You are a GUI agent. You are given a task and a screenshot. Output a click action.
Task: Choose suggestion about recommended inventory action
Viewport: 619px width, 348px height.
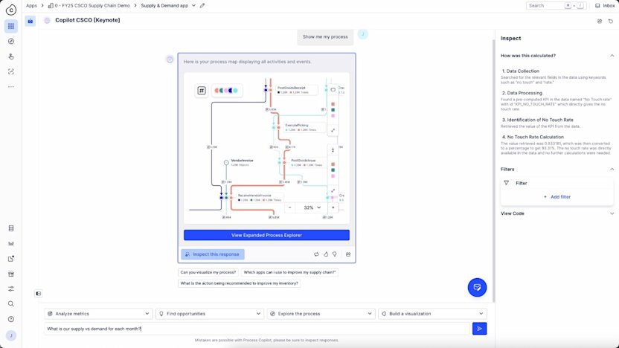click(240, 283)
